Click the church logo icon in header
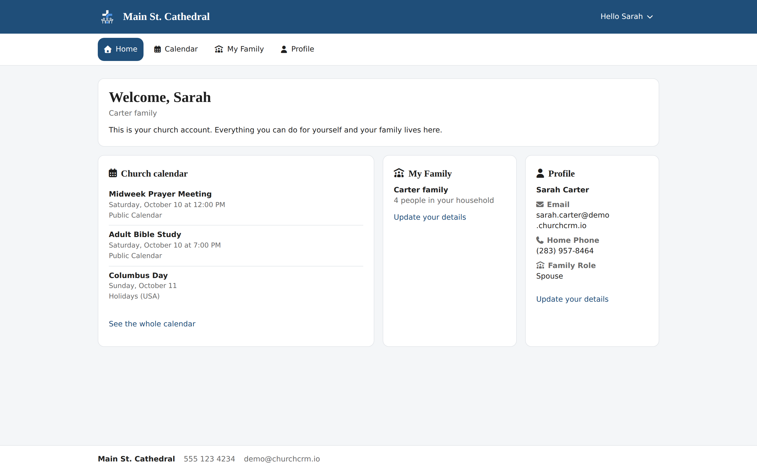Viewport: 757px width, 473px height. [x=107, y=17]
